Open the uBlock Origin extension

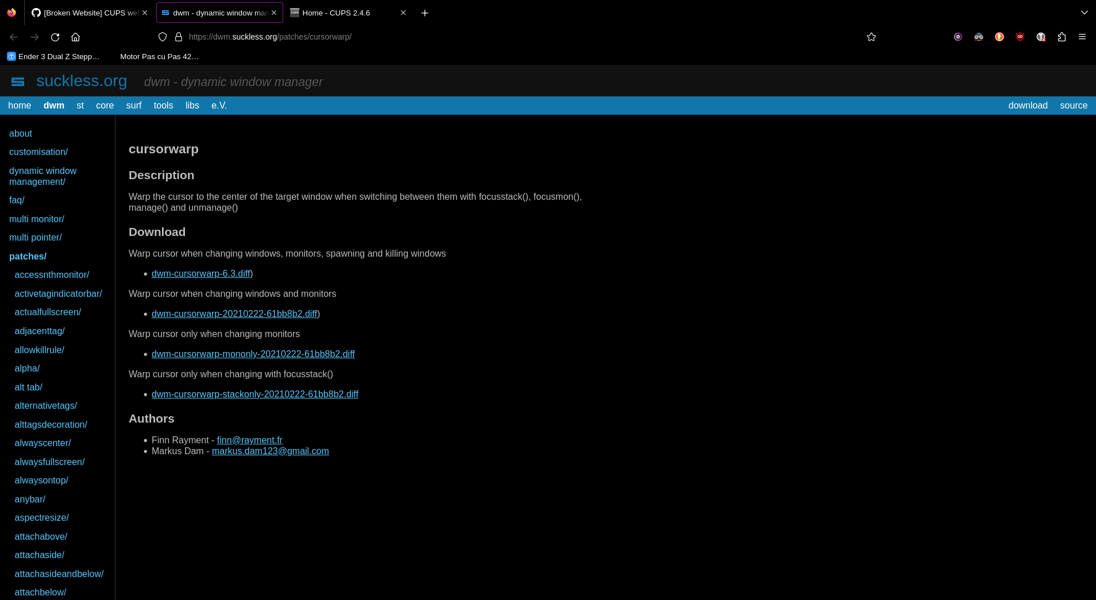(x=1020, y=37)
